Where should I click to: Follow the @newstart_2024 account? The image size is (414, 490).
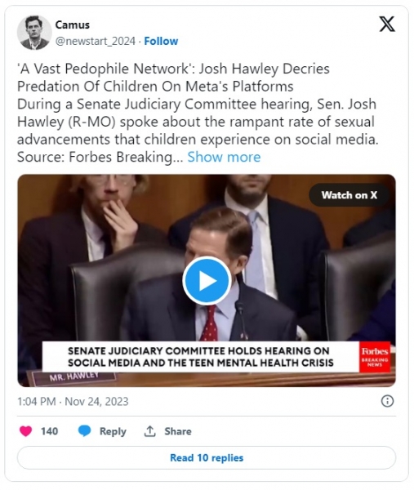click(x=161, y=41)
